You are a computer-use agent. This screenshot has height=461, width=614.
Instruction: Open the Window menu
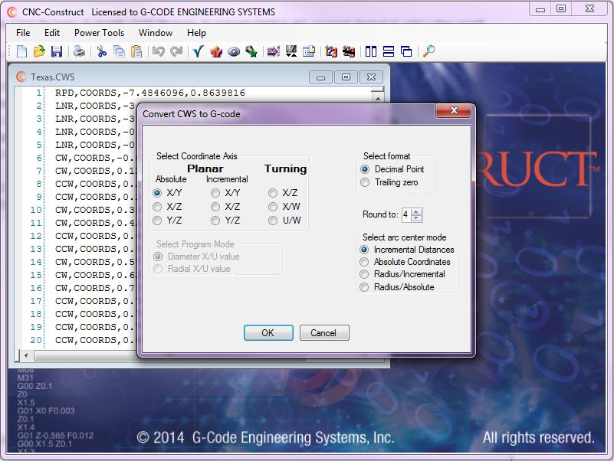tap(156, 33)
